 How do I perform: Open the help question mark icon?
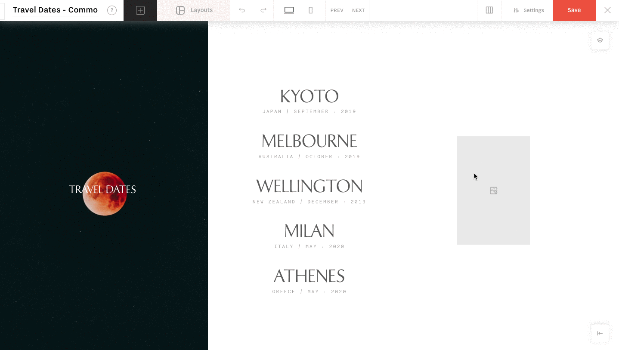click(112, 10)
